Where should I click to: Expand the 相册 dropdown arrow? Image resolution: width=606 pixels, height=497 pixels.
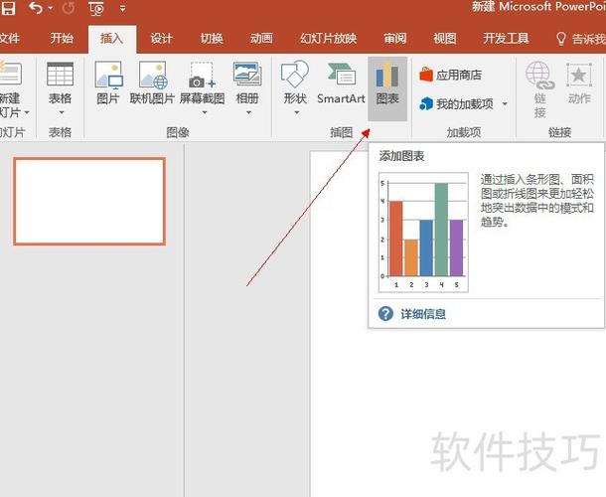point(248,112)
